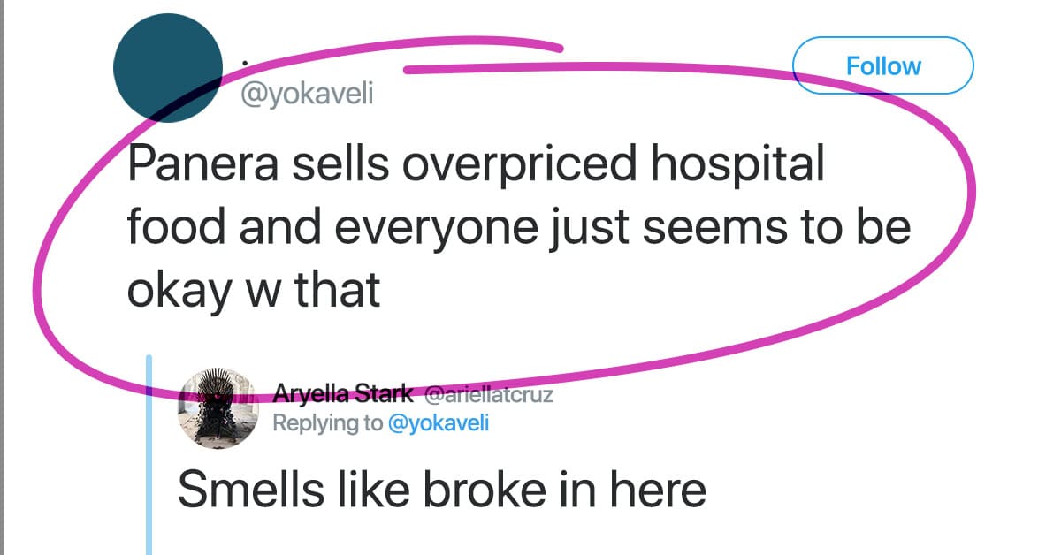
Task: Follow the blue @yokaveli link after Replying to
Action: [x=439, y=422]
